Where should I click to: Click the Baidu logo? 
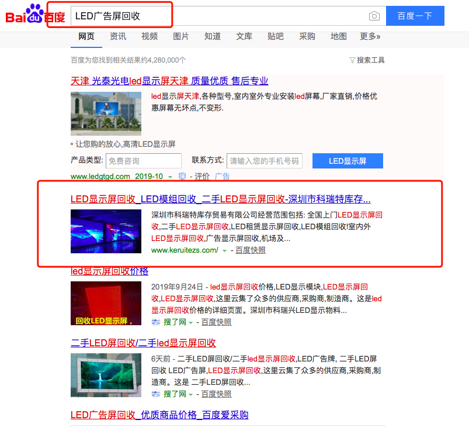pos(35,15)
